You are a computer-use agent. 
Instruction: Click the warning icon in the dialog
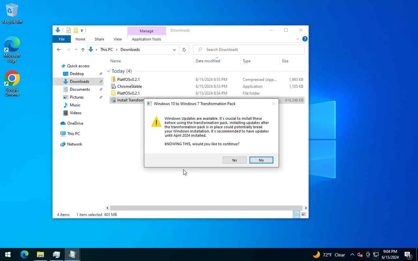tap(156, 122)
